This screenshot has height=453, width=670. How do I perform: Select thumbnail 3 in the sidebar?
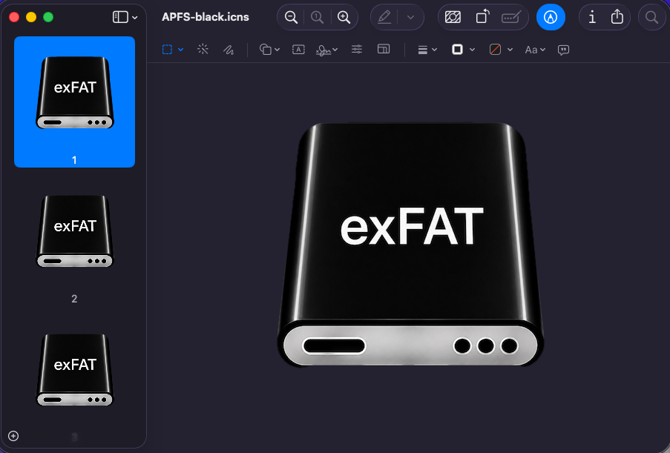(x=75, y=370)
